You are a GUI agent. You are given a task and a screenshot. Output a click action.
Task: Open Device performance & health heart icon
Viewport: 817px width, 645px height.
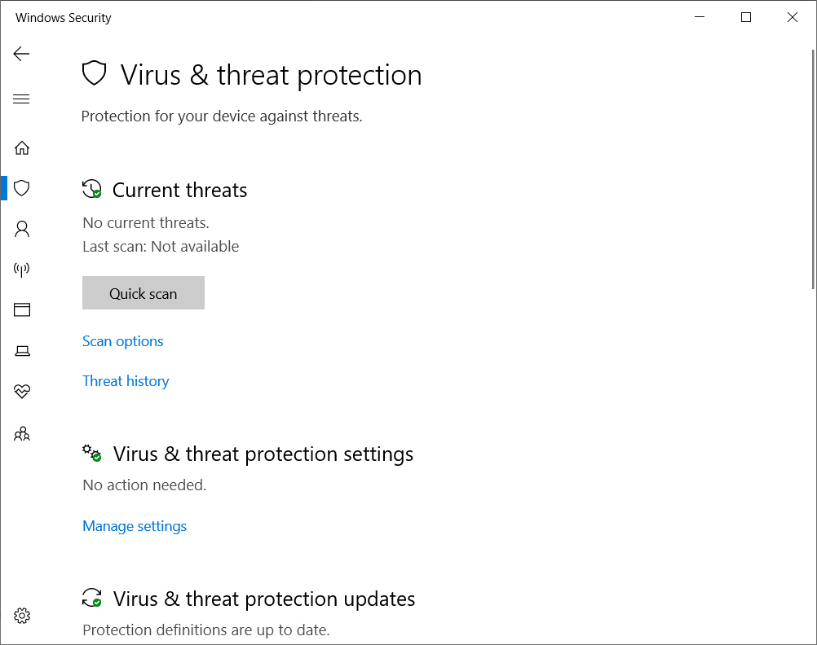(22, 391)
